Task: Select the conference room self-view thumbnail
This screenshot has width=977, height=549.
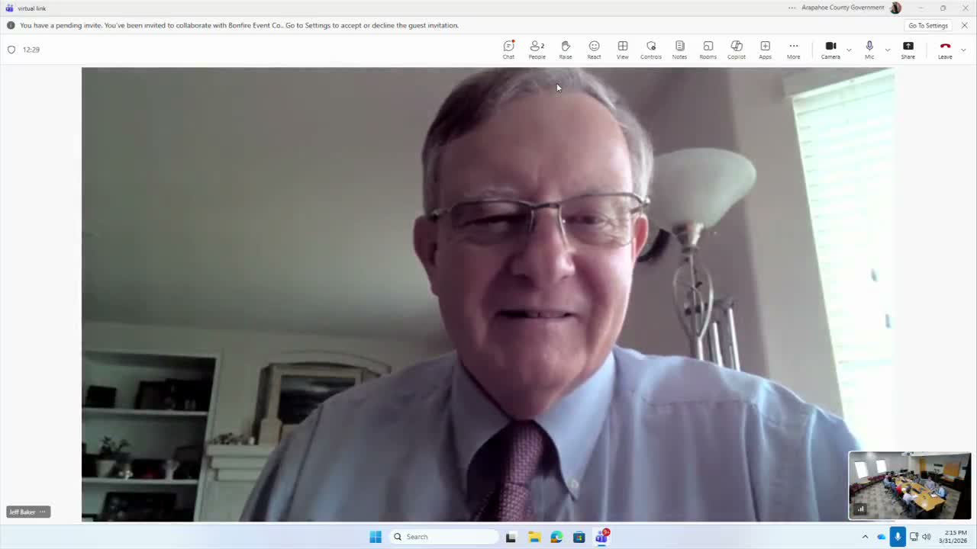Action: point(910,486)
